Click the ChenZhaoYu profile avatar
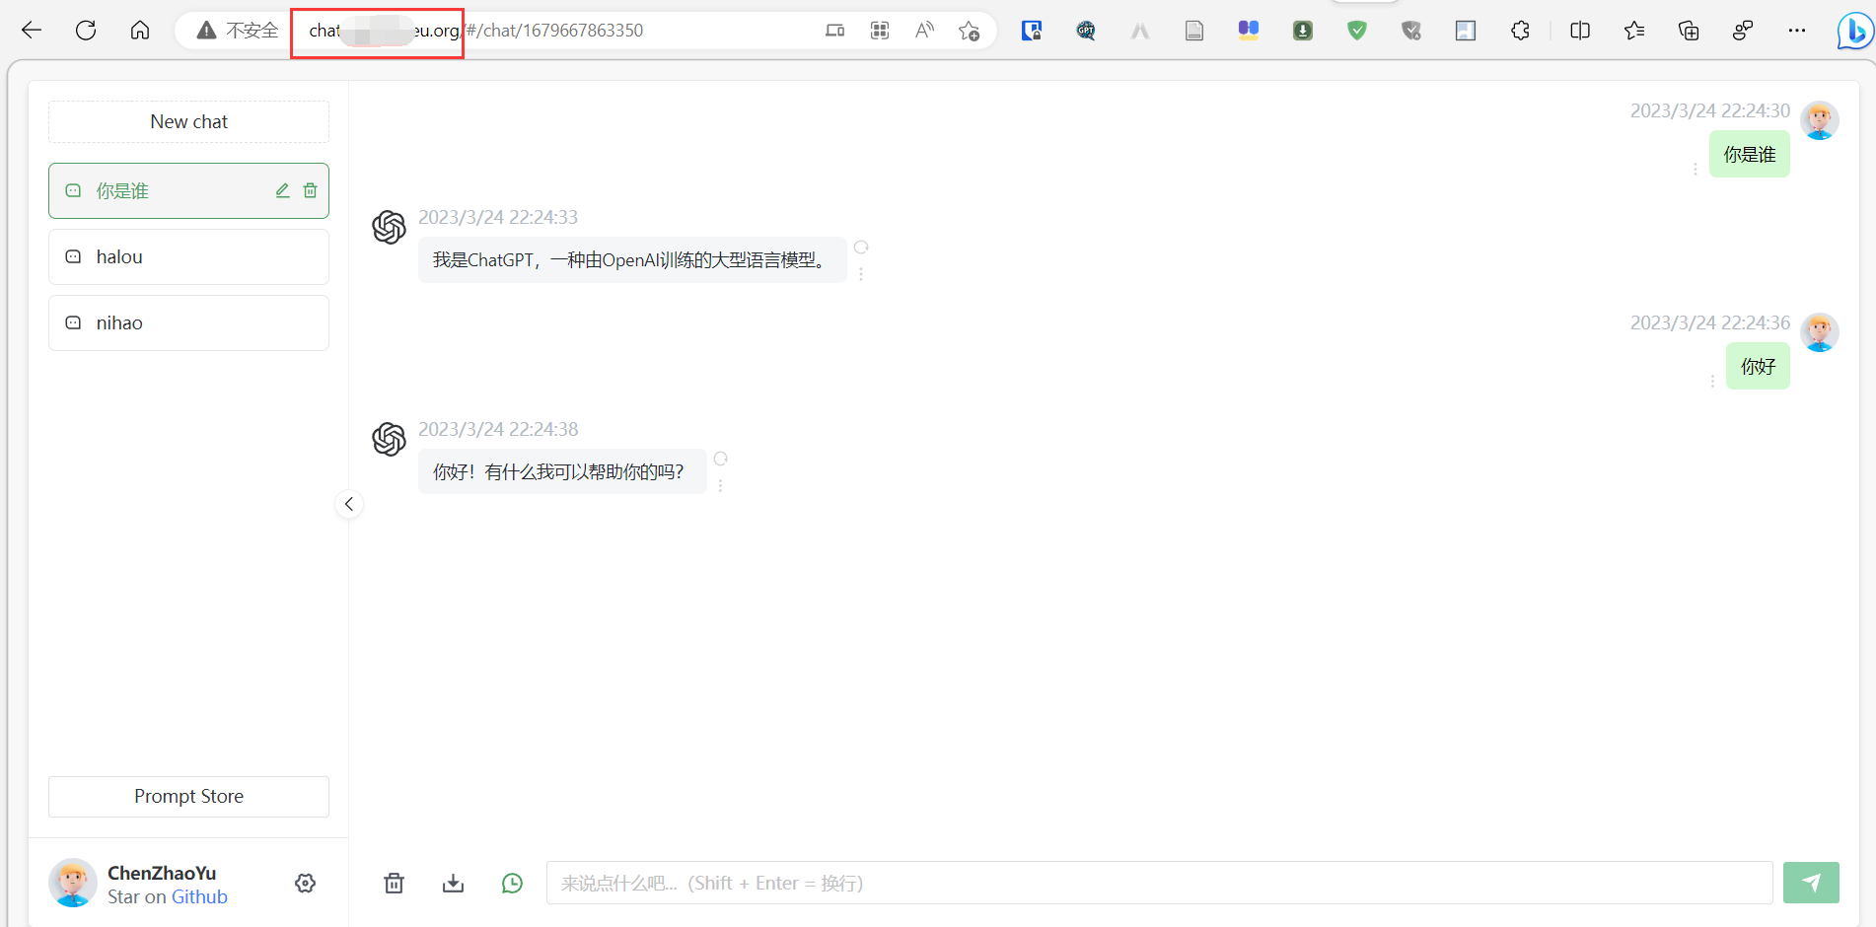The width and height of the screenshot is (1876, 927). (x=73, y=883)
